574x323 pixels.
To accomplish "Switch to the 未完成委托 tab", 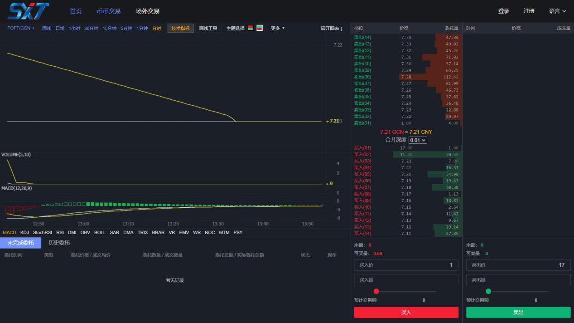I will tap(20, 243).
